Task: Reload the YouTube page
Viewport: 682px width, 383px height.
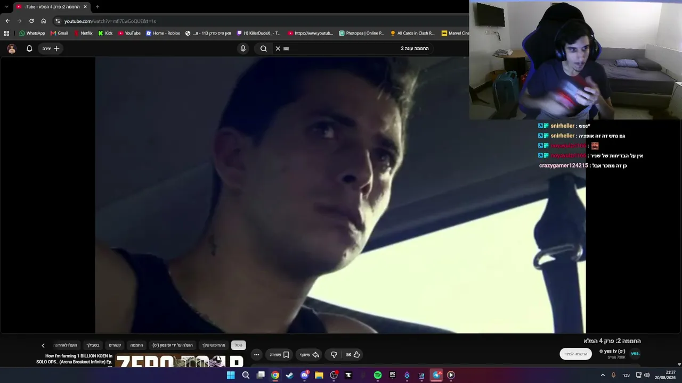Action: coord(31,21)
